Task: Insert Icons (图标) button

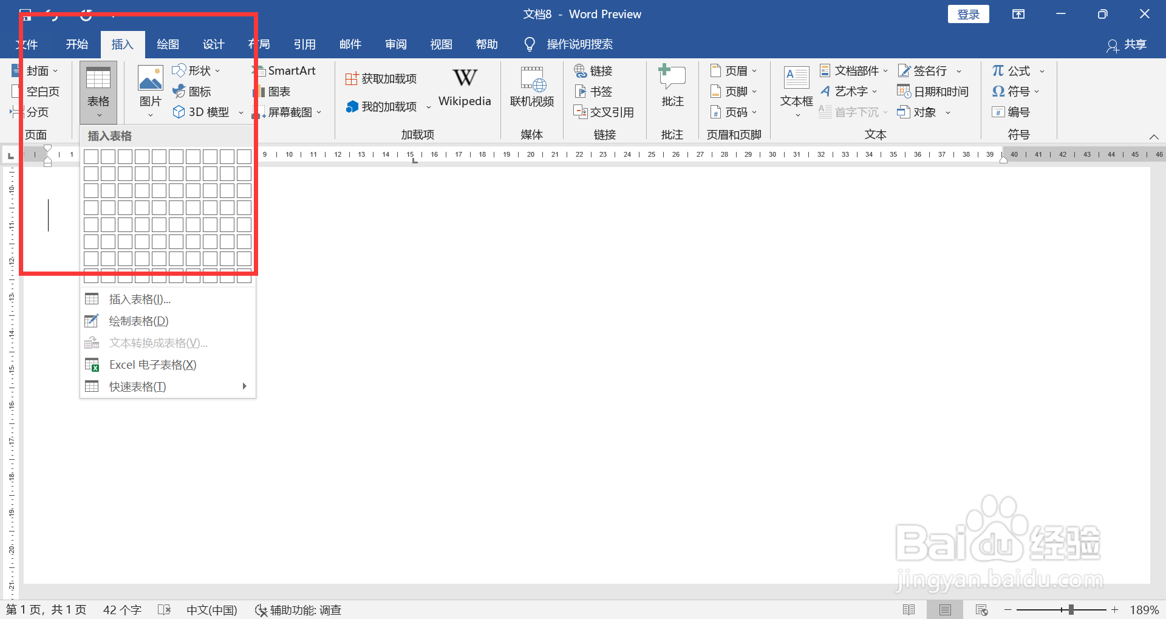Action: (192, 92)
